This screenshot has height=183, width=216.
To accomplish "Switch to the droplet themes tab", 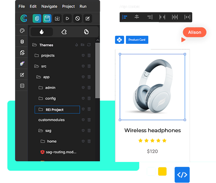I will click(42, 32).
